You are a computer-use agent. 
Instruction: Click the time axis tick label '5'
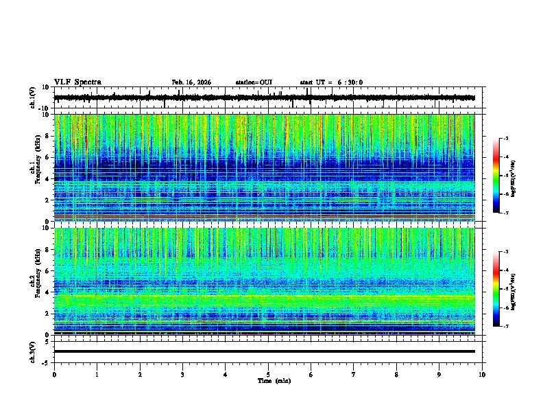coord(268,375)
